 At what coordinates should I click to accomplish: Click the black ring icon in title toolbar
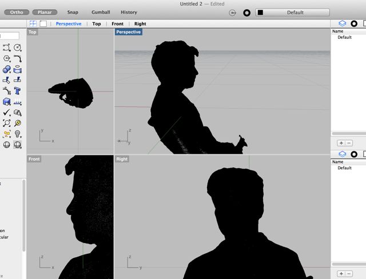246,13
